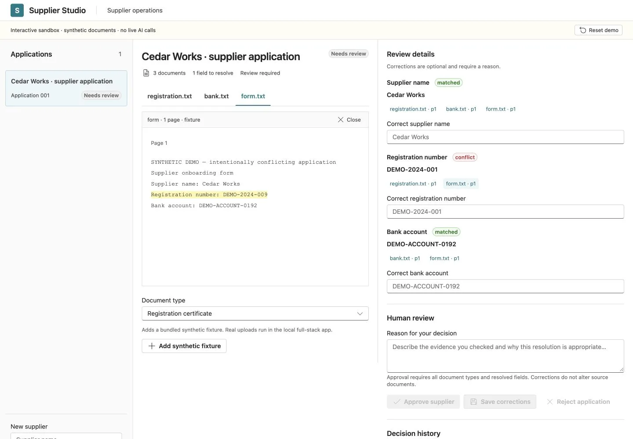Click the circular arrow icon in Reset demo
Screen dimensions: 633x439
(583, 30)
